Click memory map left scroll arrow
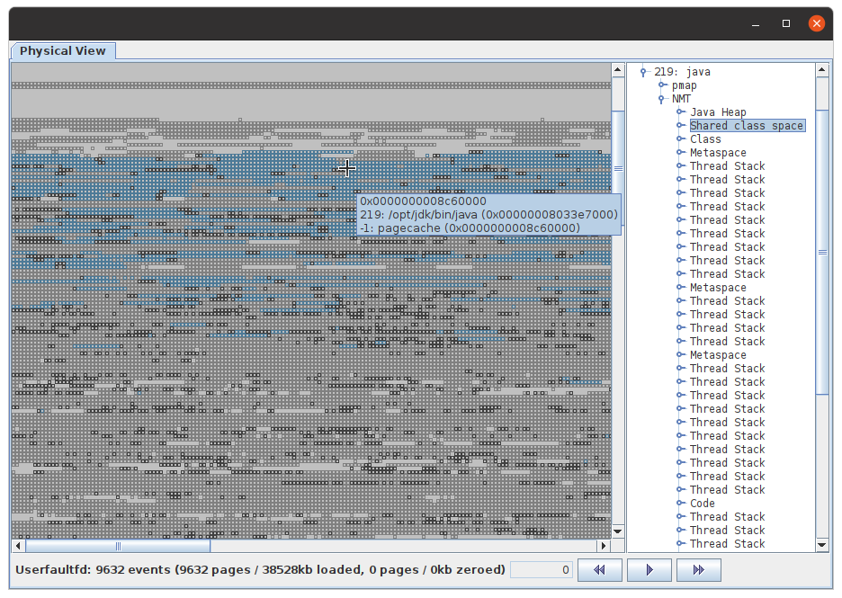The image size is (842, 598). (18, 546)
